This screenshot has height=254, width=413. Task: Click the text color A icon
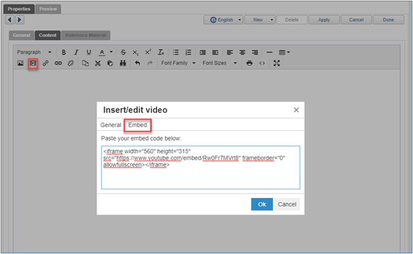point(102,52)
